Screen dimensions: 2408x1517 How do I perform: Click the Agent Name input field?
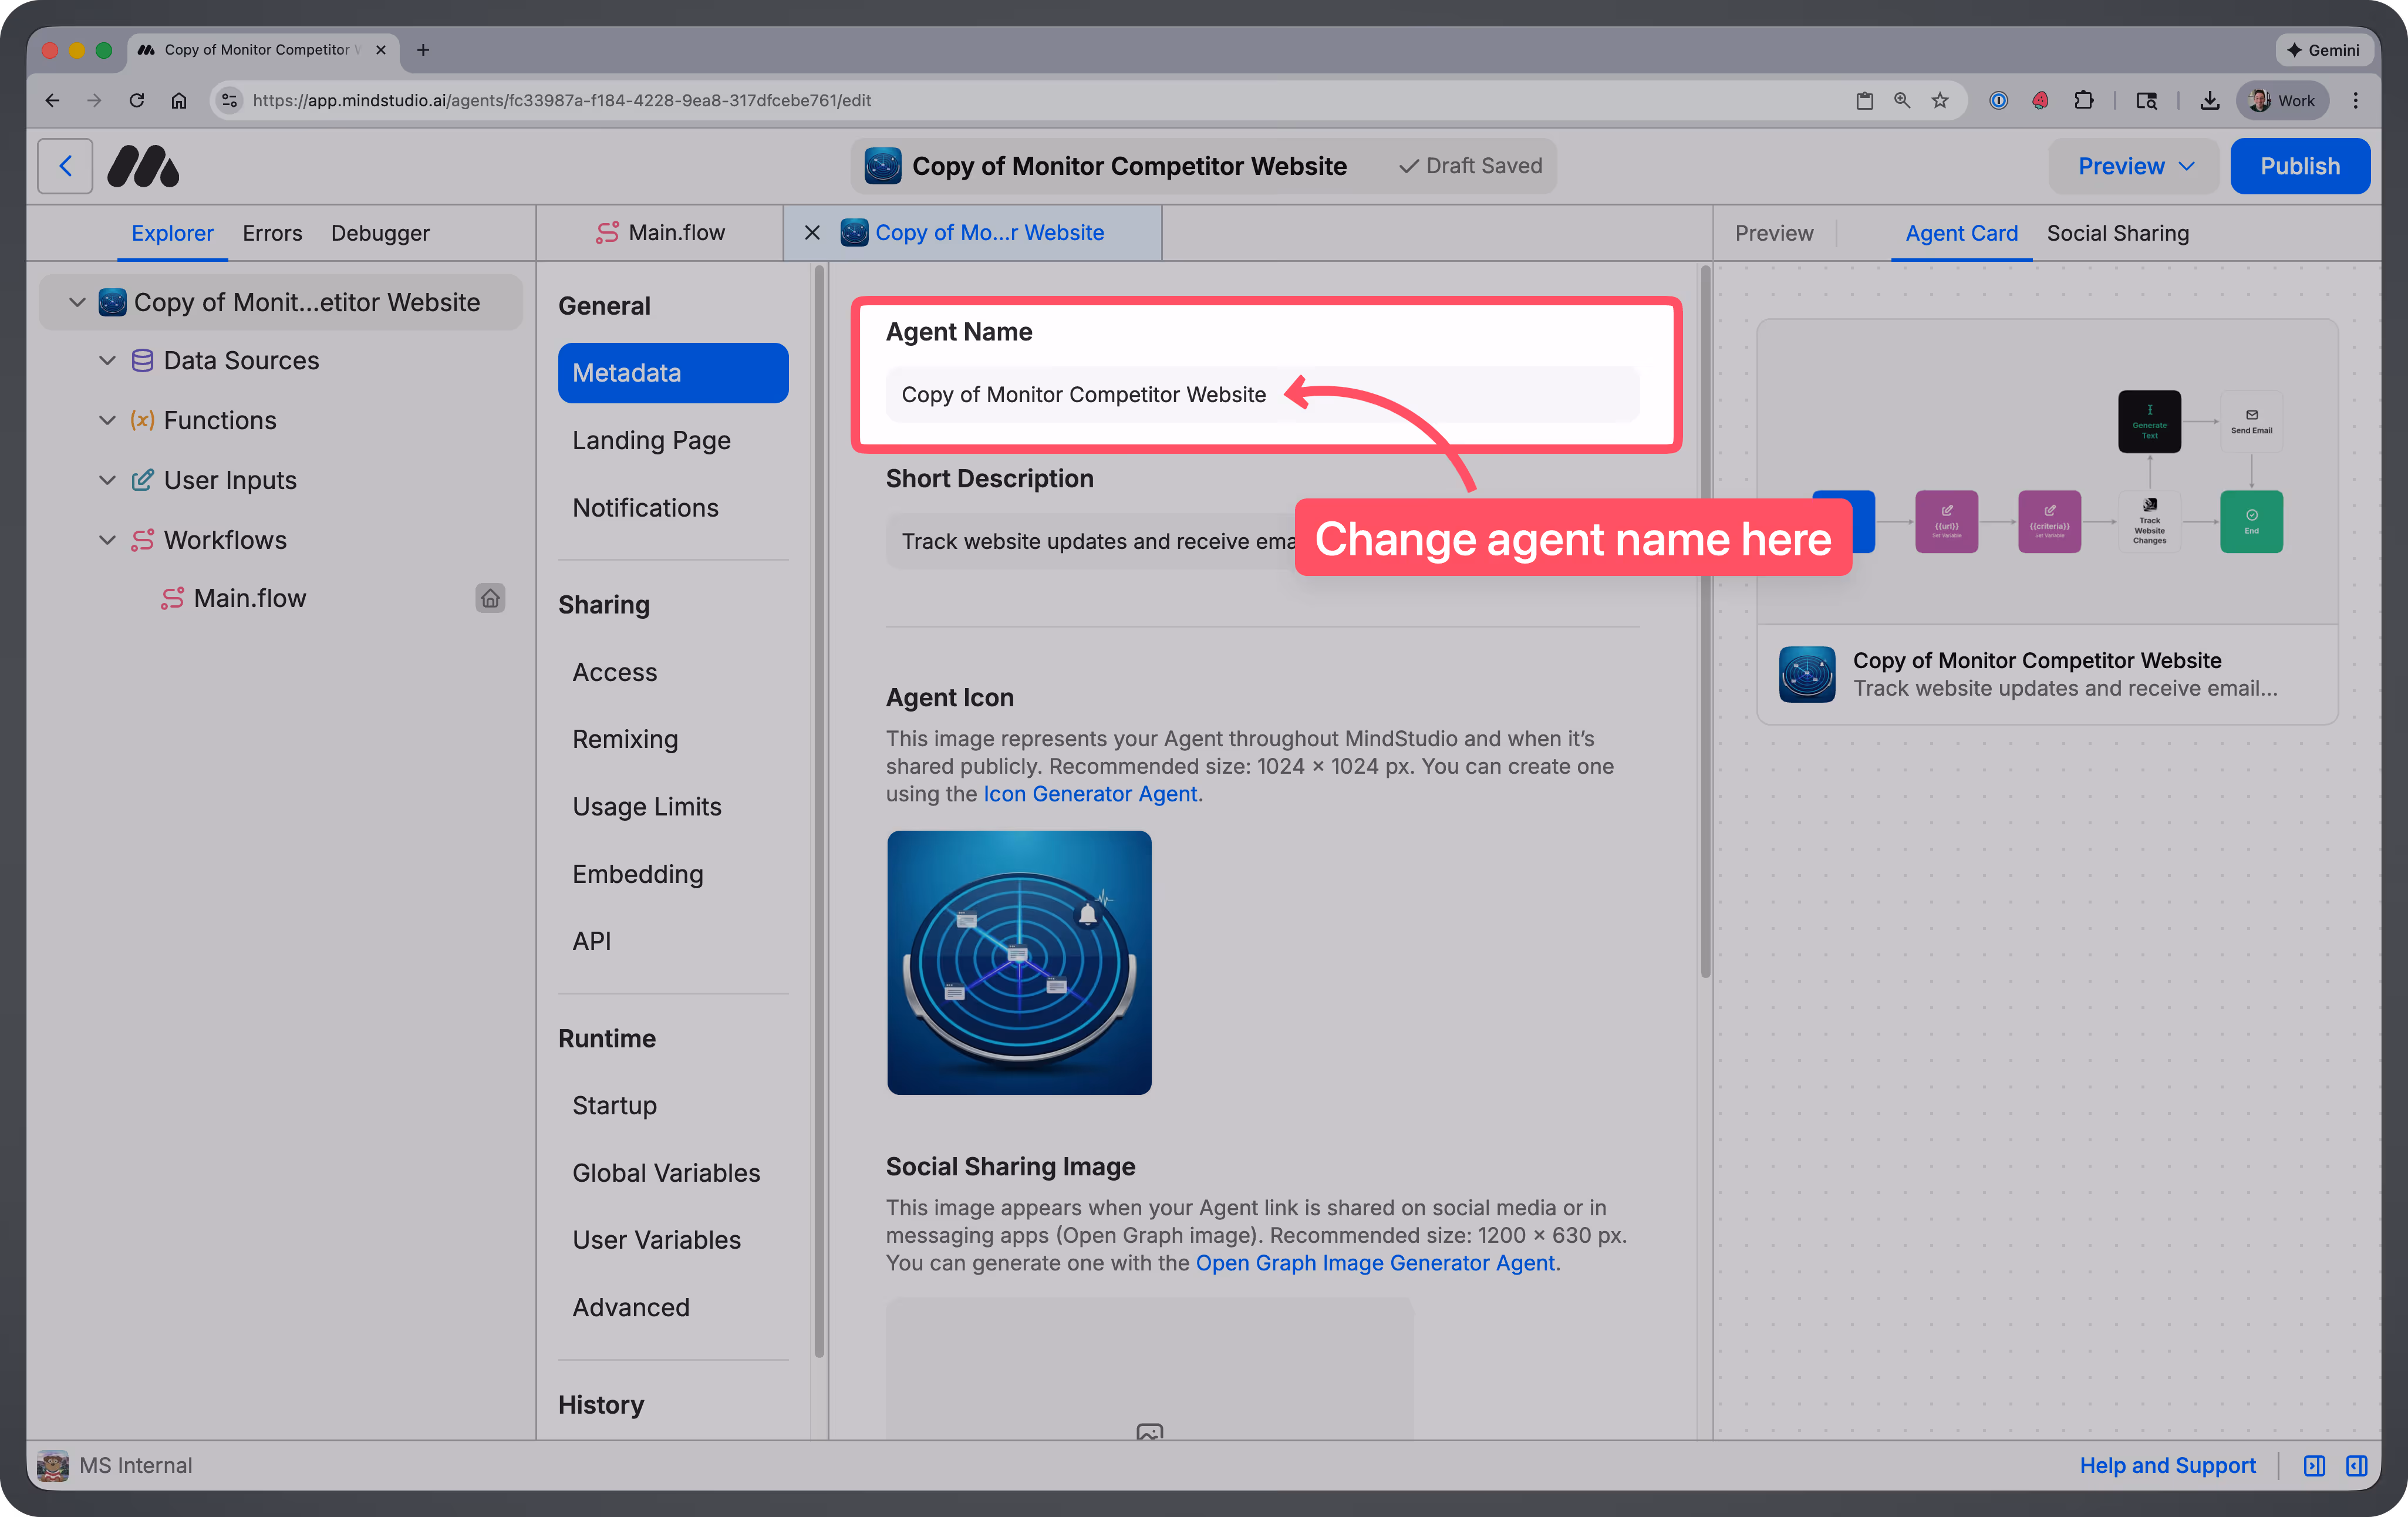(x=1262, y=394)
